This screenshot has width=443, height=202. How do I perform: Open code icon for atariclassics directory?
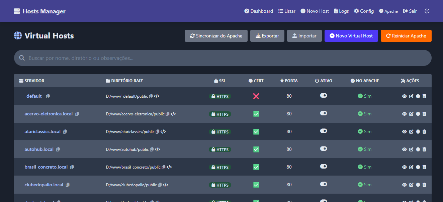(163, 132)
